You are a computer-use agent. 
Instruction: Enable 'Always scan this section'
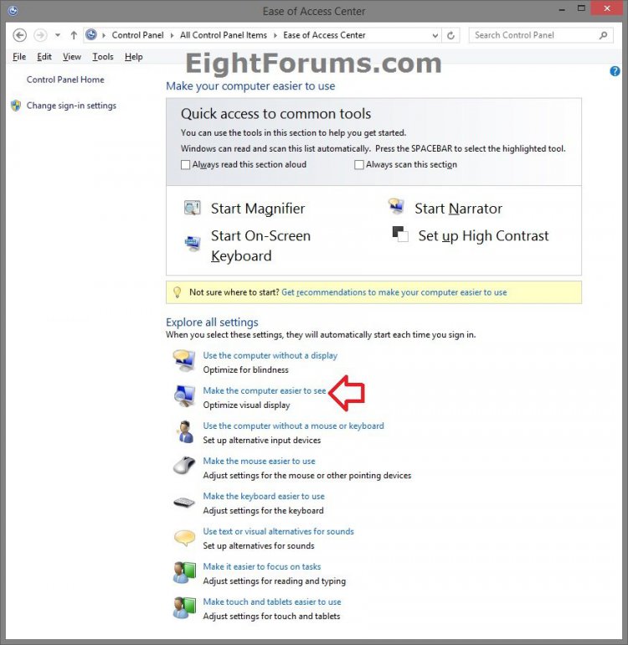[x=359, y=164]
